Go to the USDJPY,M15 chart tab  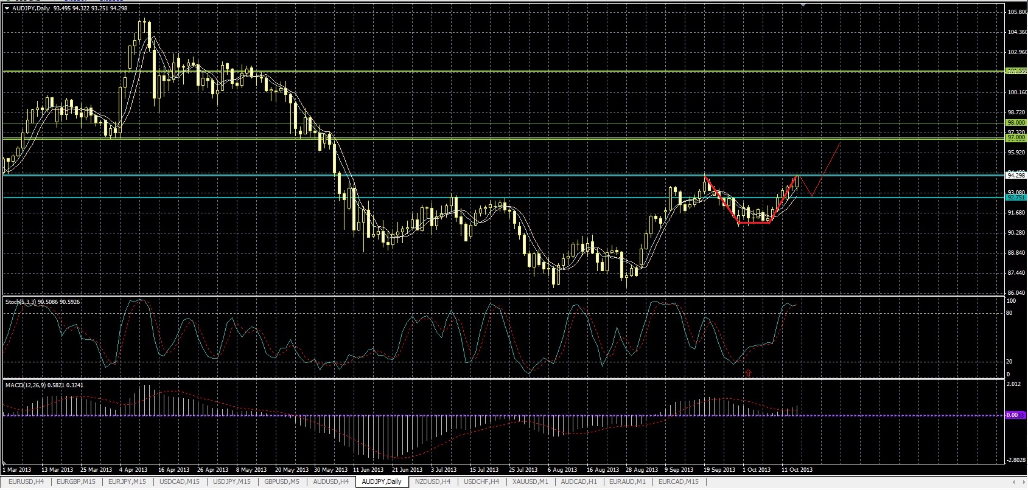pyautogui.click(x=231, y=481)
